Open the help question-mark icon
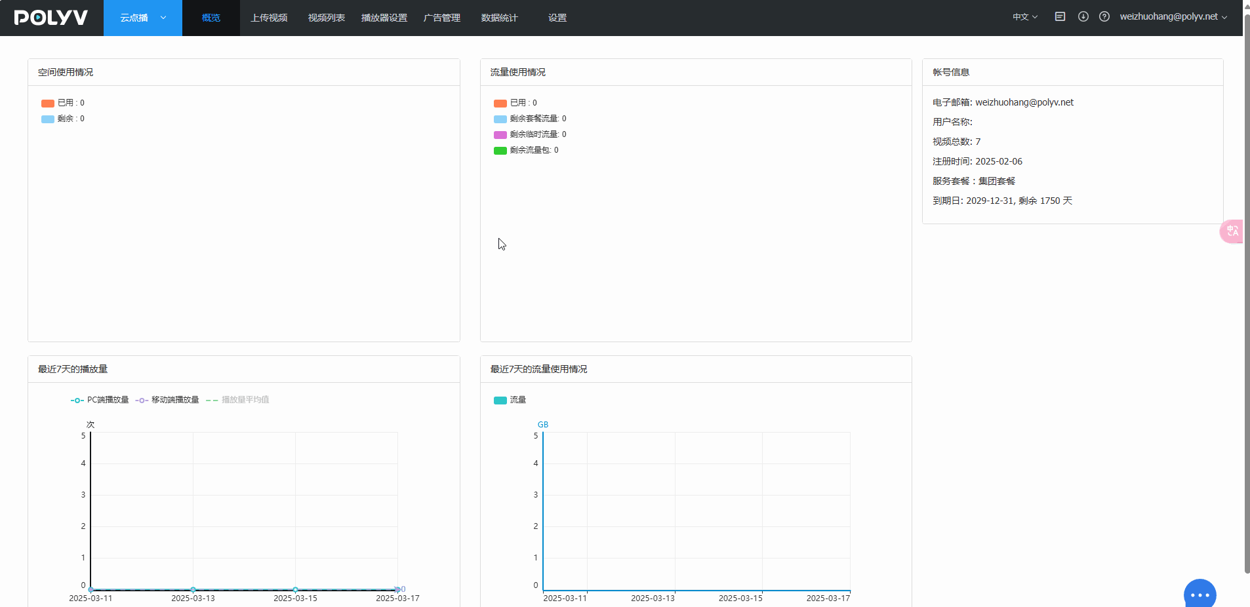This screenshot has height=607, width=1250. 1104,16
